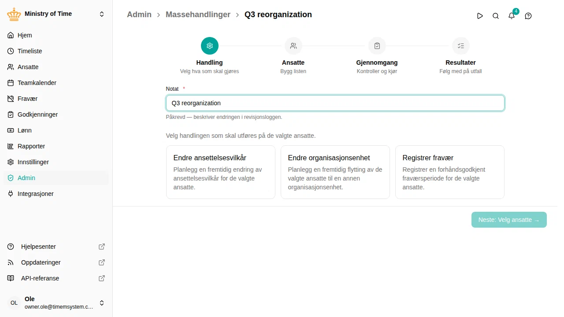Click external link icon next to Hjelpesenter
Image resolution: width=564 pixels, height=317 pixels.
tap(102, 247)
